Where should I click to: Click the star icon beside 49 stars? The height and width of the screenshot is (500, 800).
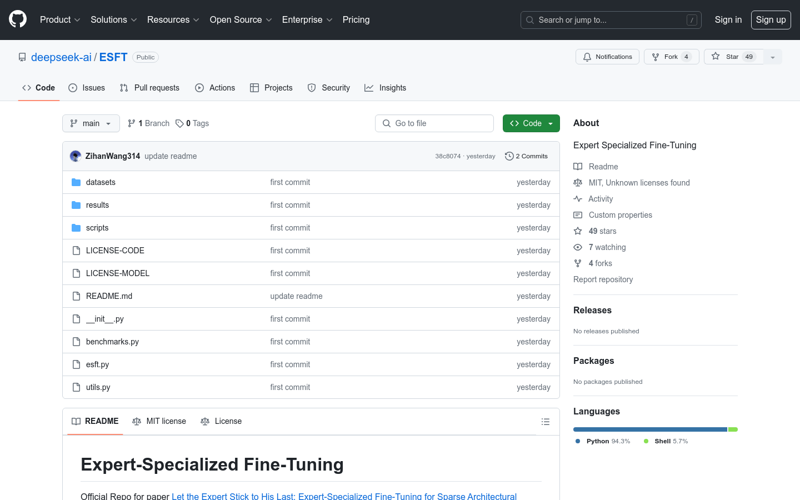[x=578, y=231]
